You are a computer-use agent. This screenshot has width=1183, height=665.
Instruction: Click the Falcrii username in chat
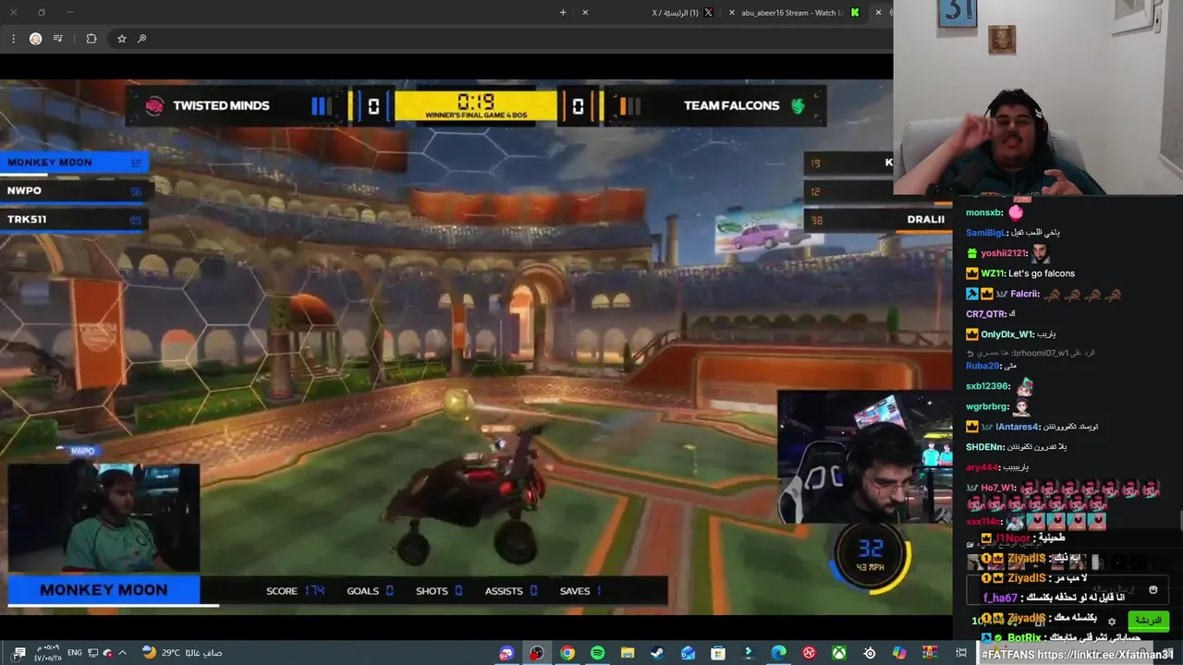tap(1025, 294)
